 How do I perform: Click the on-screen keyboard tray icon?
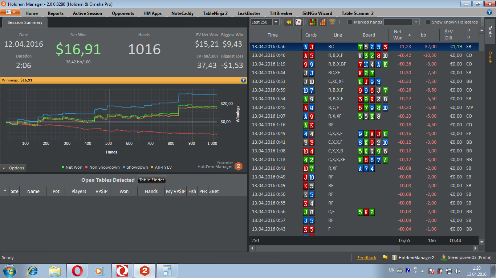399,270
